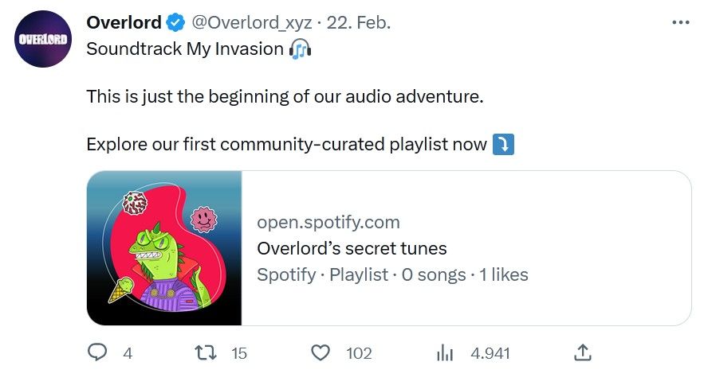Click the 15 retweets count
Screen dimensions: 704x385
[x=239, y=354]
